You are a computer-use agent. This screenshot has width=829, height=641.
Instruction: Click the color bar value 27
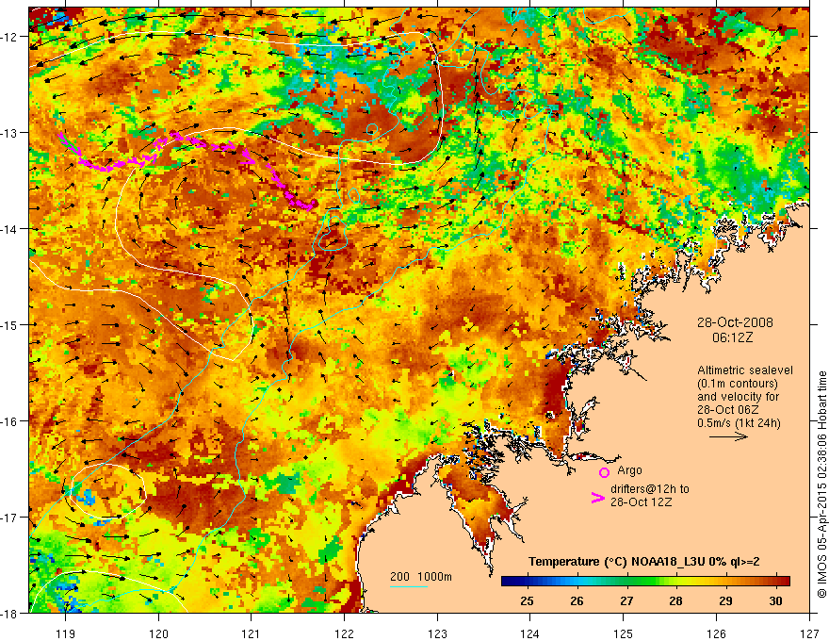(x=626, y=600)
